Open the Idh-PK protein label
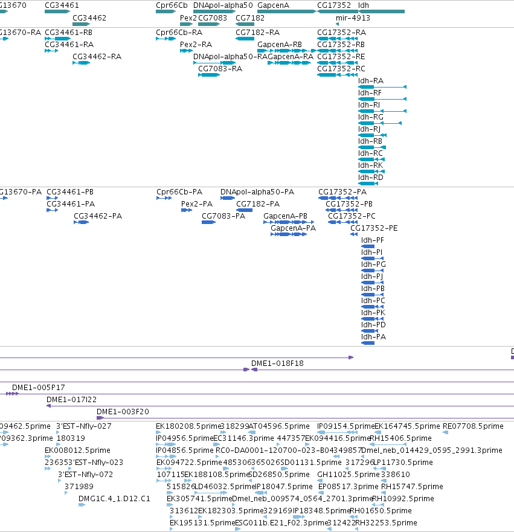The height and width of the screenshot is (532, 514). pos(373,312)
